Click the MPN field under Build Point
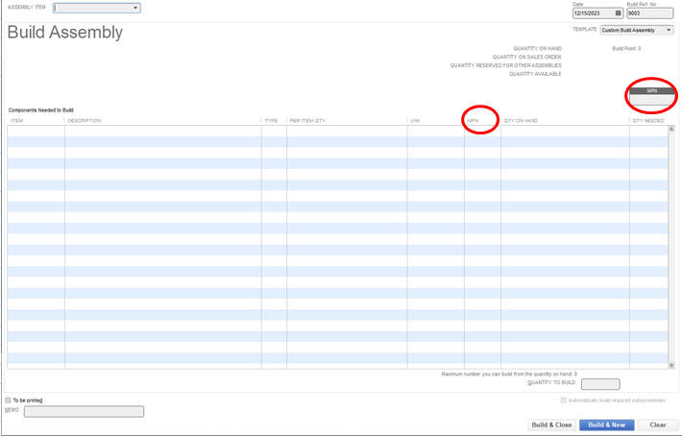The image size is (682, 436). click(x=651, y=100)
